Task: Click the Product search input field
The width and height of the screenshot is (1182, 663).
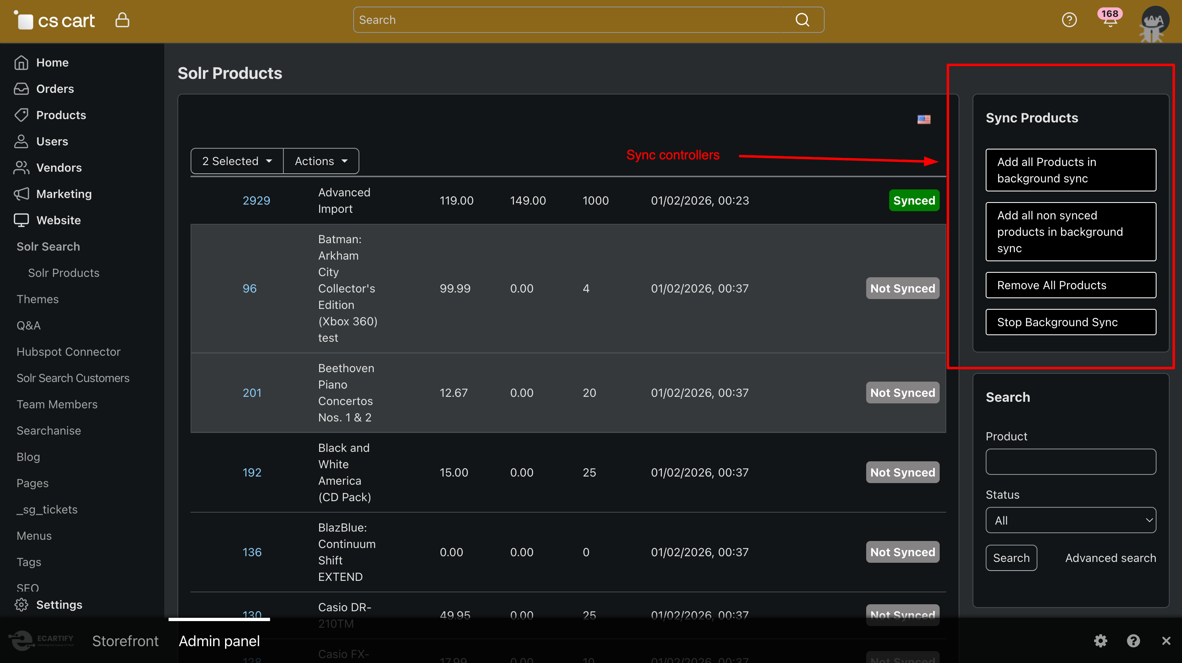Action: point(1071,462)
